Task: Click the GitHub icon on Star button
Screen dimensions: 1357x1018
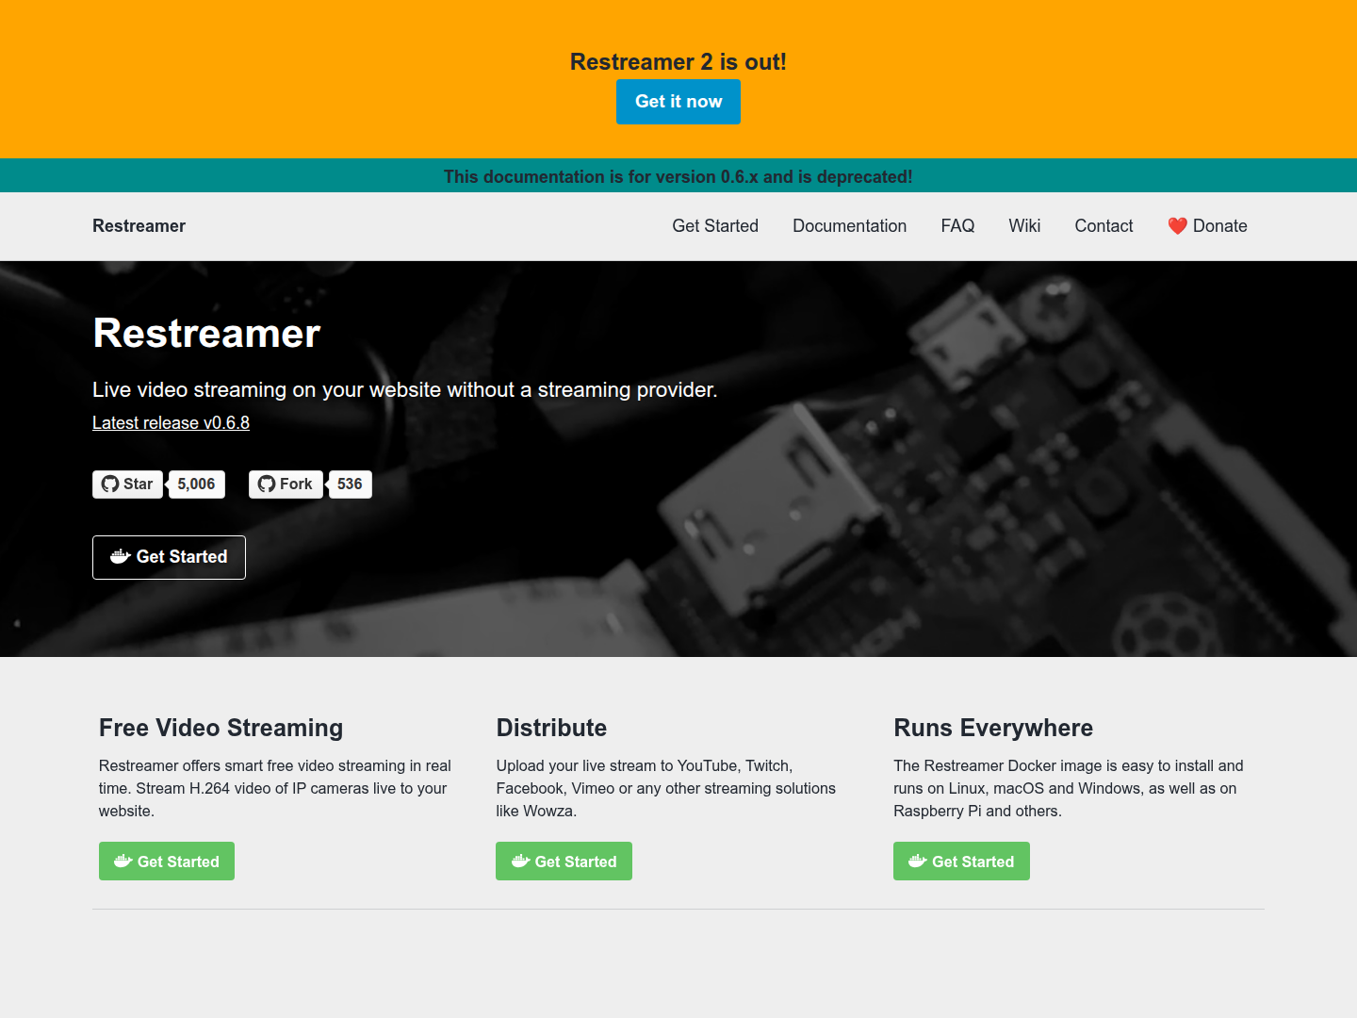Action: [x=110, y=484]
